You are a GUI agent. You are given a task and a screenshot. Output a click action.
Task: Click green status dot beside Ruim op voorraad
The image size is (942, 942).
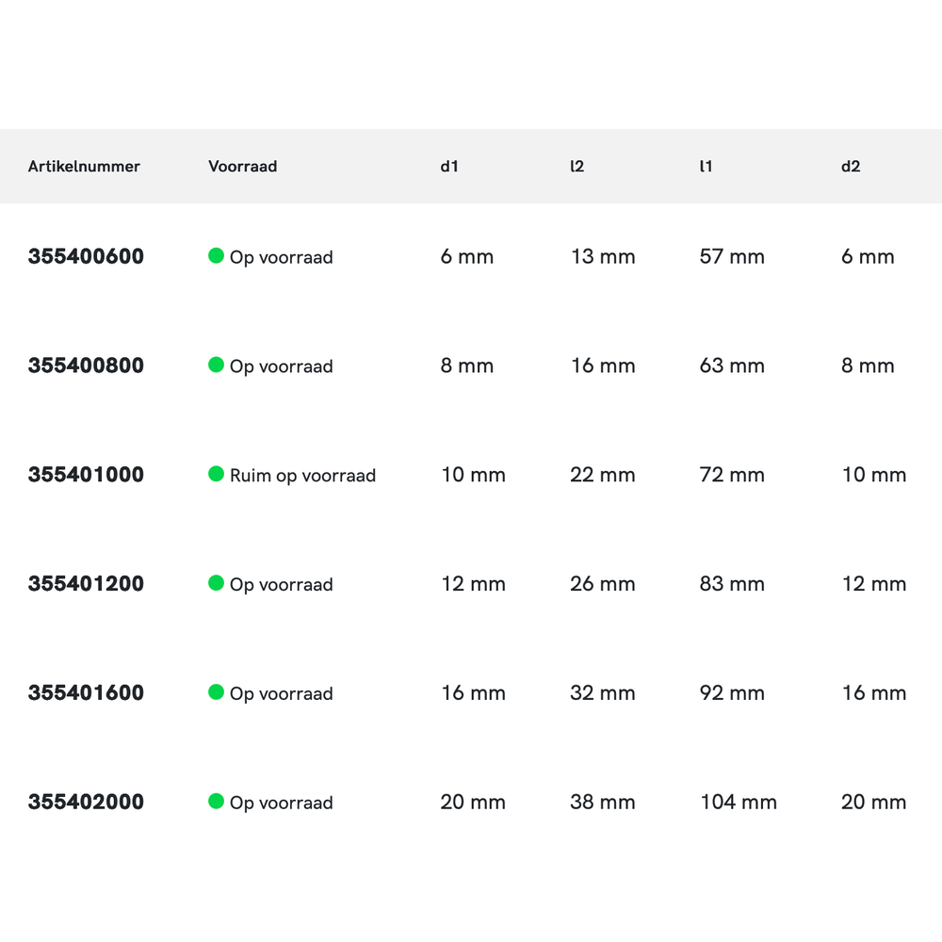[x=216, y=474]
